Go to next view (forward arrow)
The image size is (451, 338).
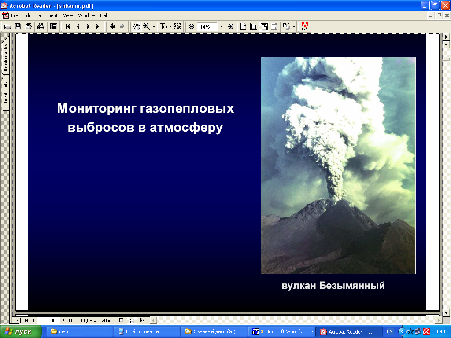coord(122,27)
